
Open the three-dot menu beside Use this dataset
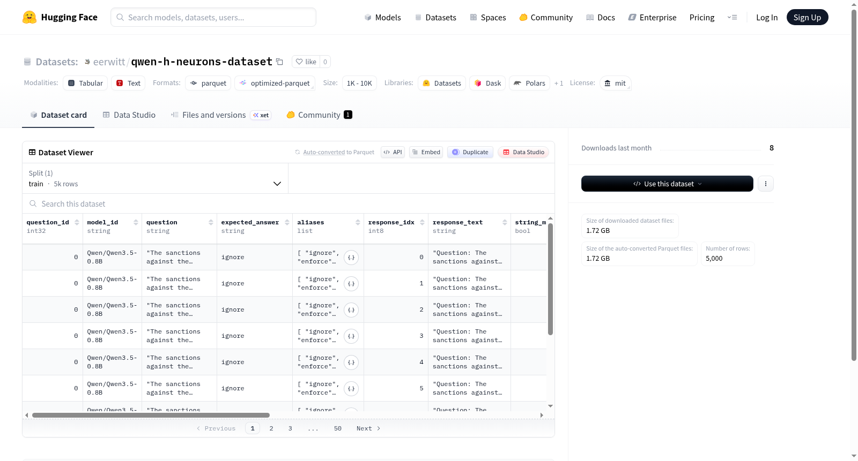pos(766,184)
